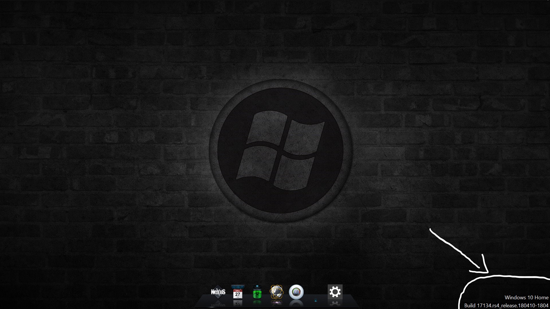
Task: Click the red DEC header on calendar
Action: tap(238, 290)
